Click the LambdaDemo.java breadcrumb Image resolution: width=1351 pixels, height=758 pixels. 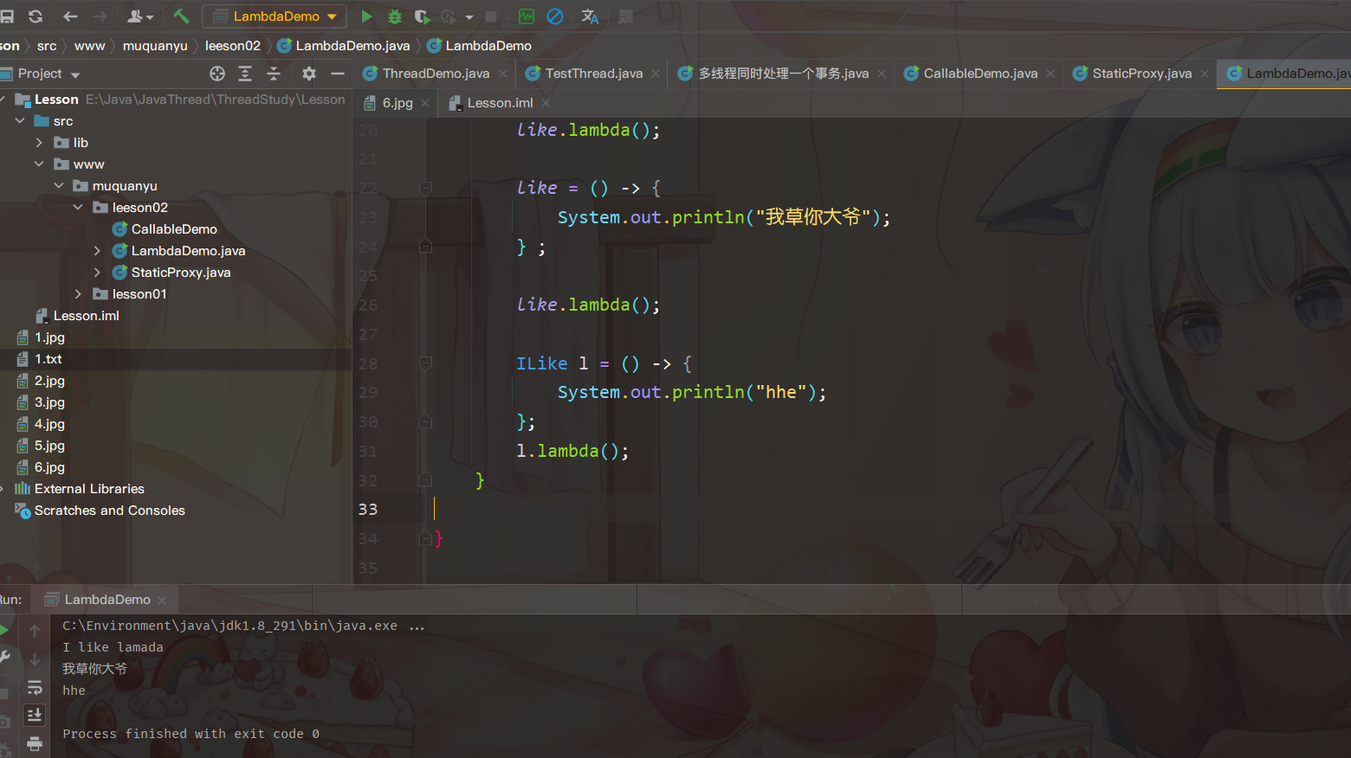344,46
